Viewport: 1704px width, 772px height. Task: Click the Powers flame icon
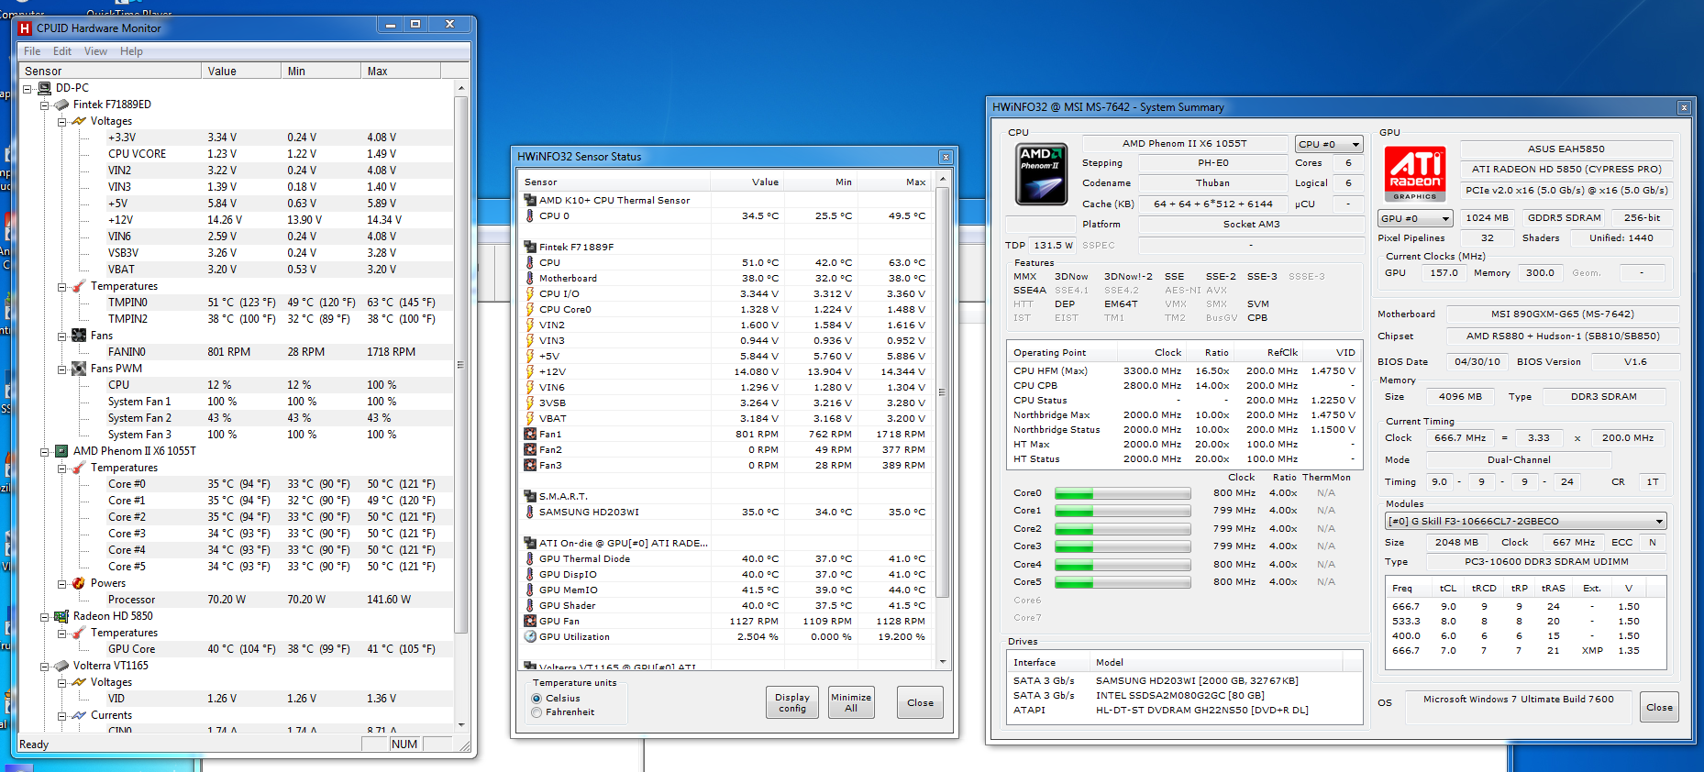(79, 583)
